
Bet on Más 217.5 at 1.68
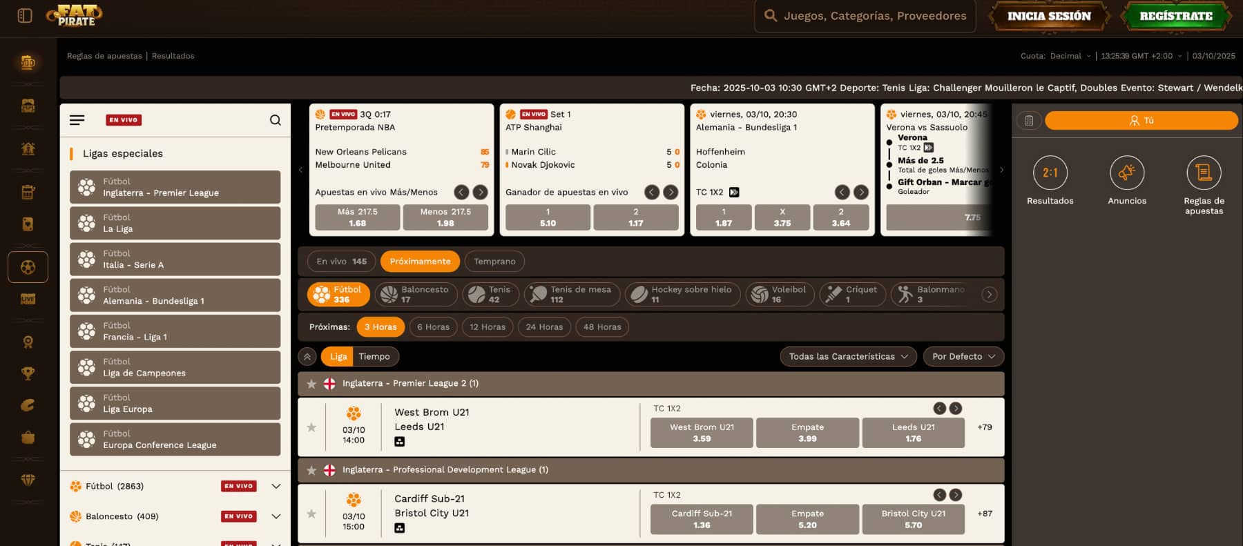click(x=357, y=217)
